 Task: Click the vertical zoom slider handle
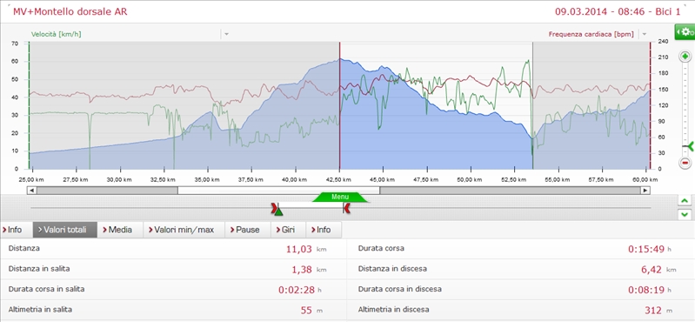[x=688, y=147]
